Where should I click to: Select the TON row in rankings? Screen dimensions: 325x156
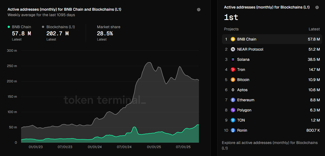point(272,120)
